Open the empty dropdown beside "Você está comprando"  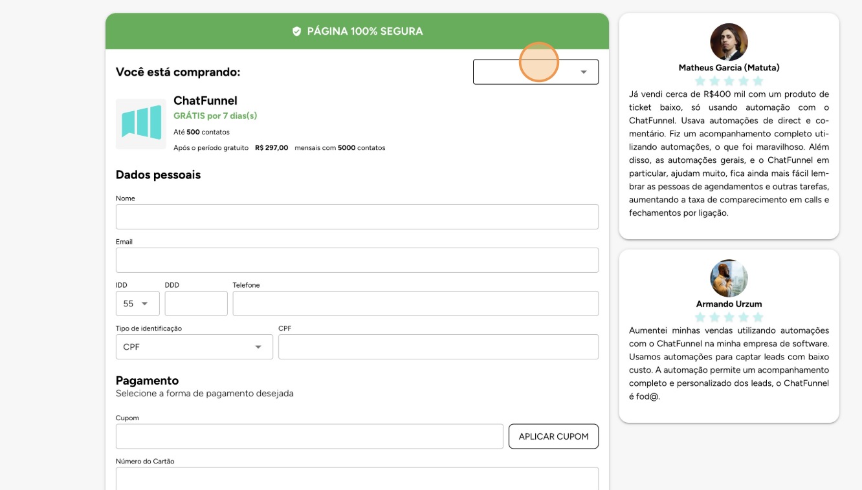pos(536,72)
